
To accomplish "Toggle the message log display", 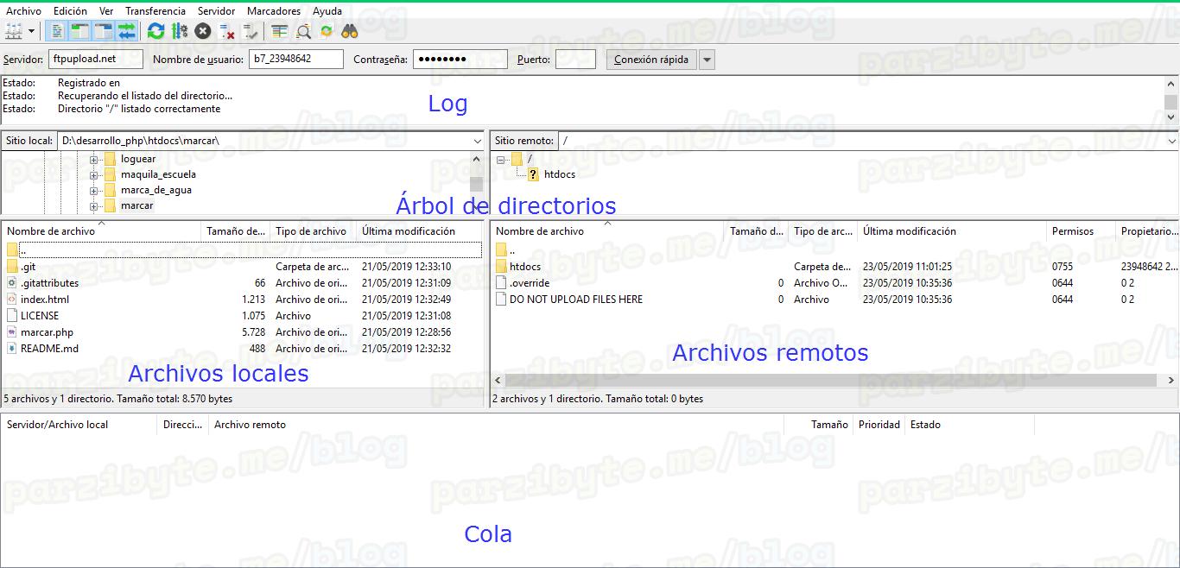I will [57, 31].
